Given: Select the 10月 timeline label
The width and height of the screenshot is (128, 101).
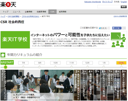Looking at the screenshot, I should point(55,63).
